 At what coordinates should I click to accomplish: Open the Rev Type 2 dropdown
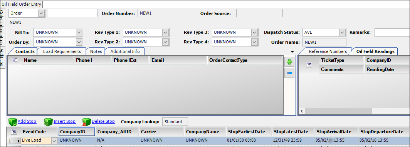pyautogui.click(x=165, y=42)
